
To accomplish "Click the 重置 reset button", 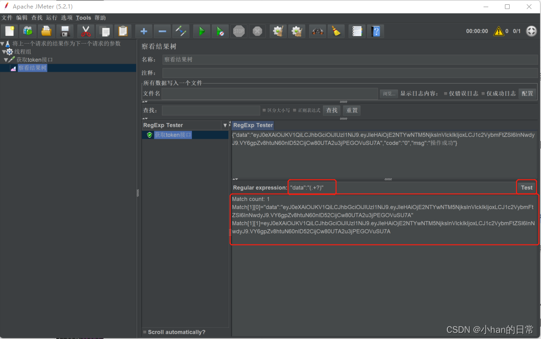I will 352,110.
